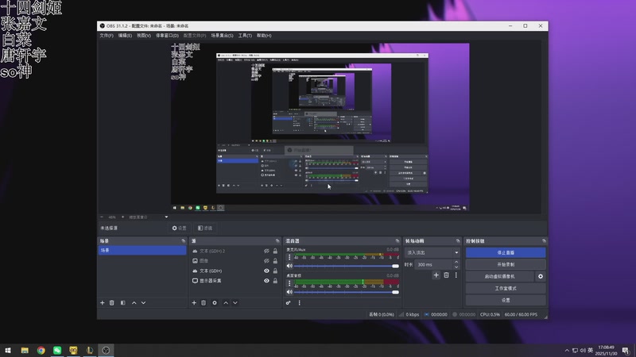Open the View menu
The height and width of the screenshot is (357, 636).
point(144,36)
